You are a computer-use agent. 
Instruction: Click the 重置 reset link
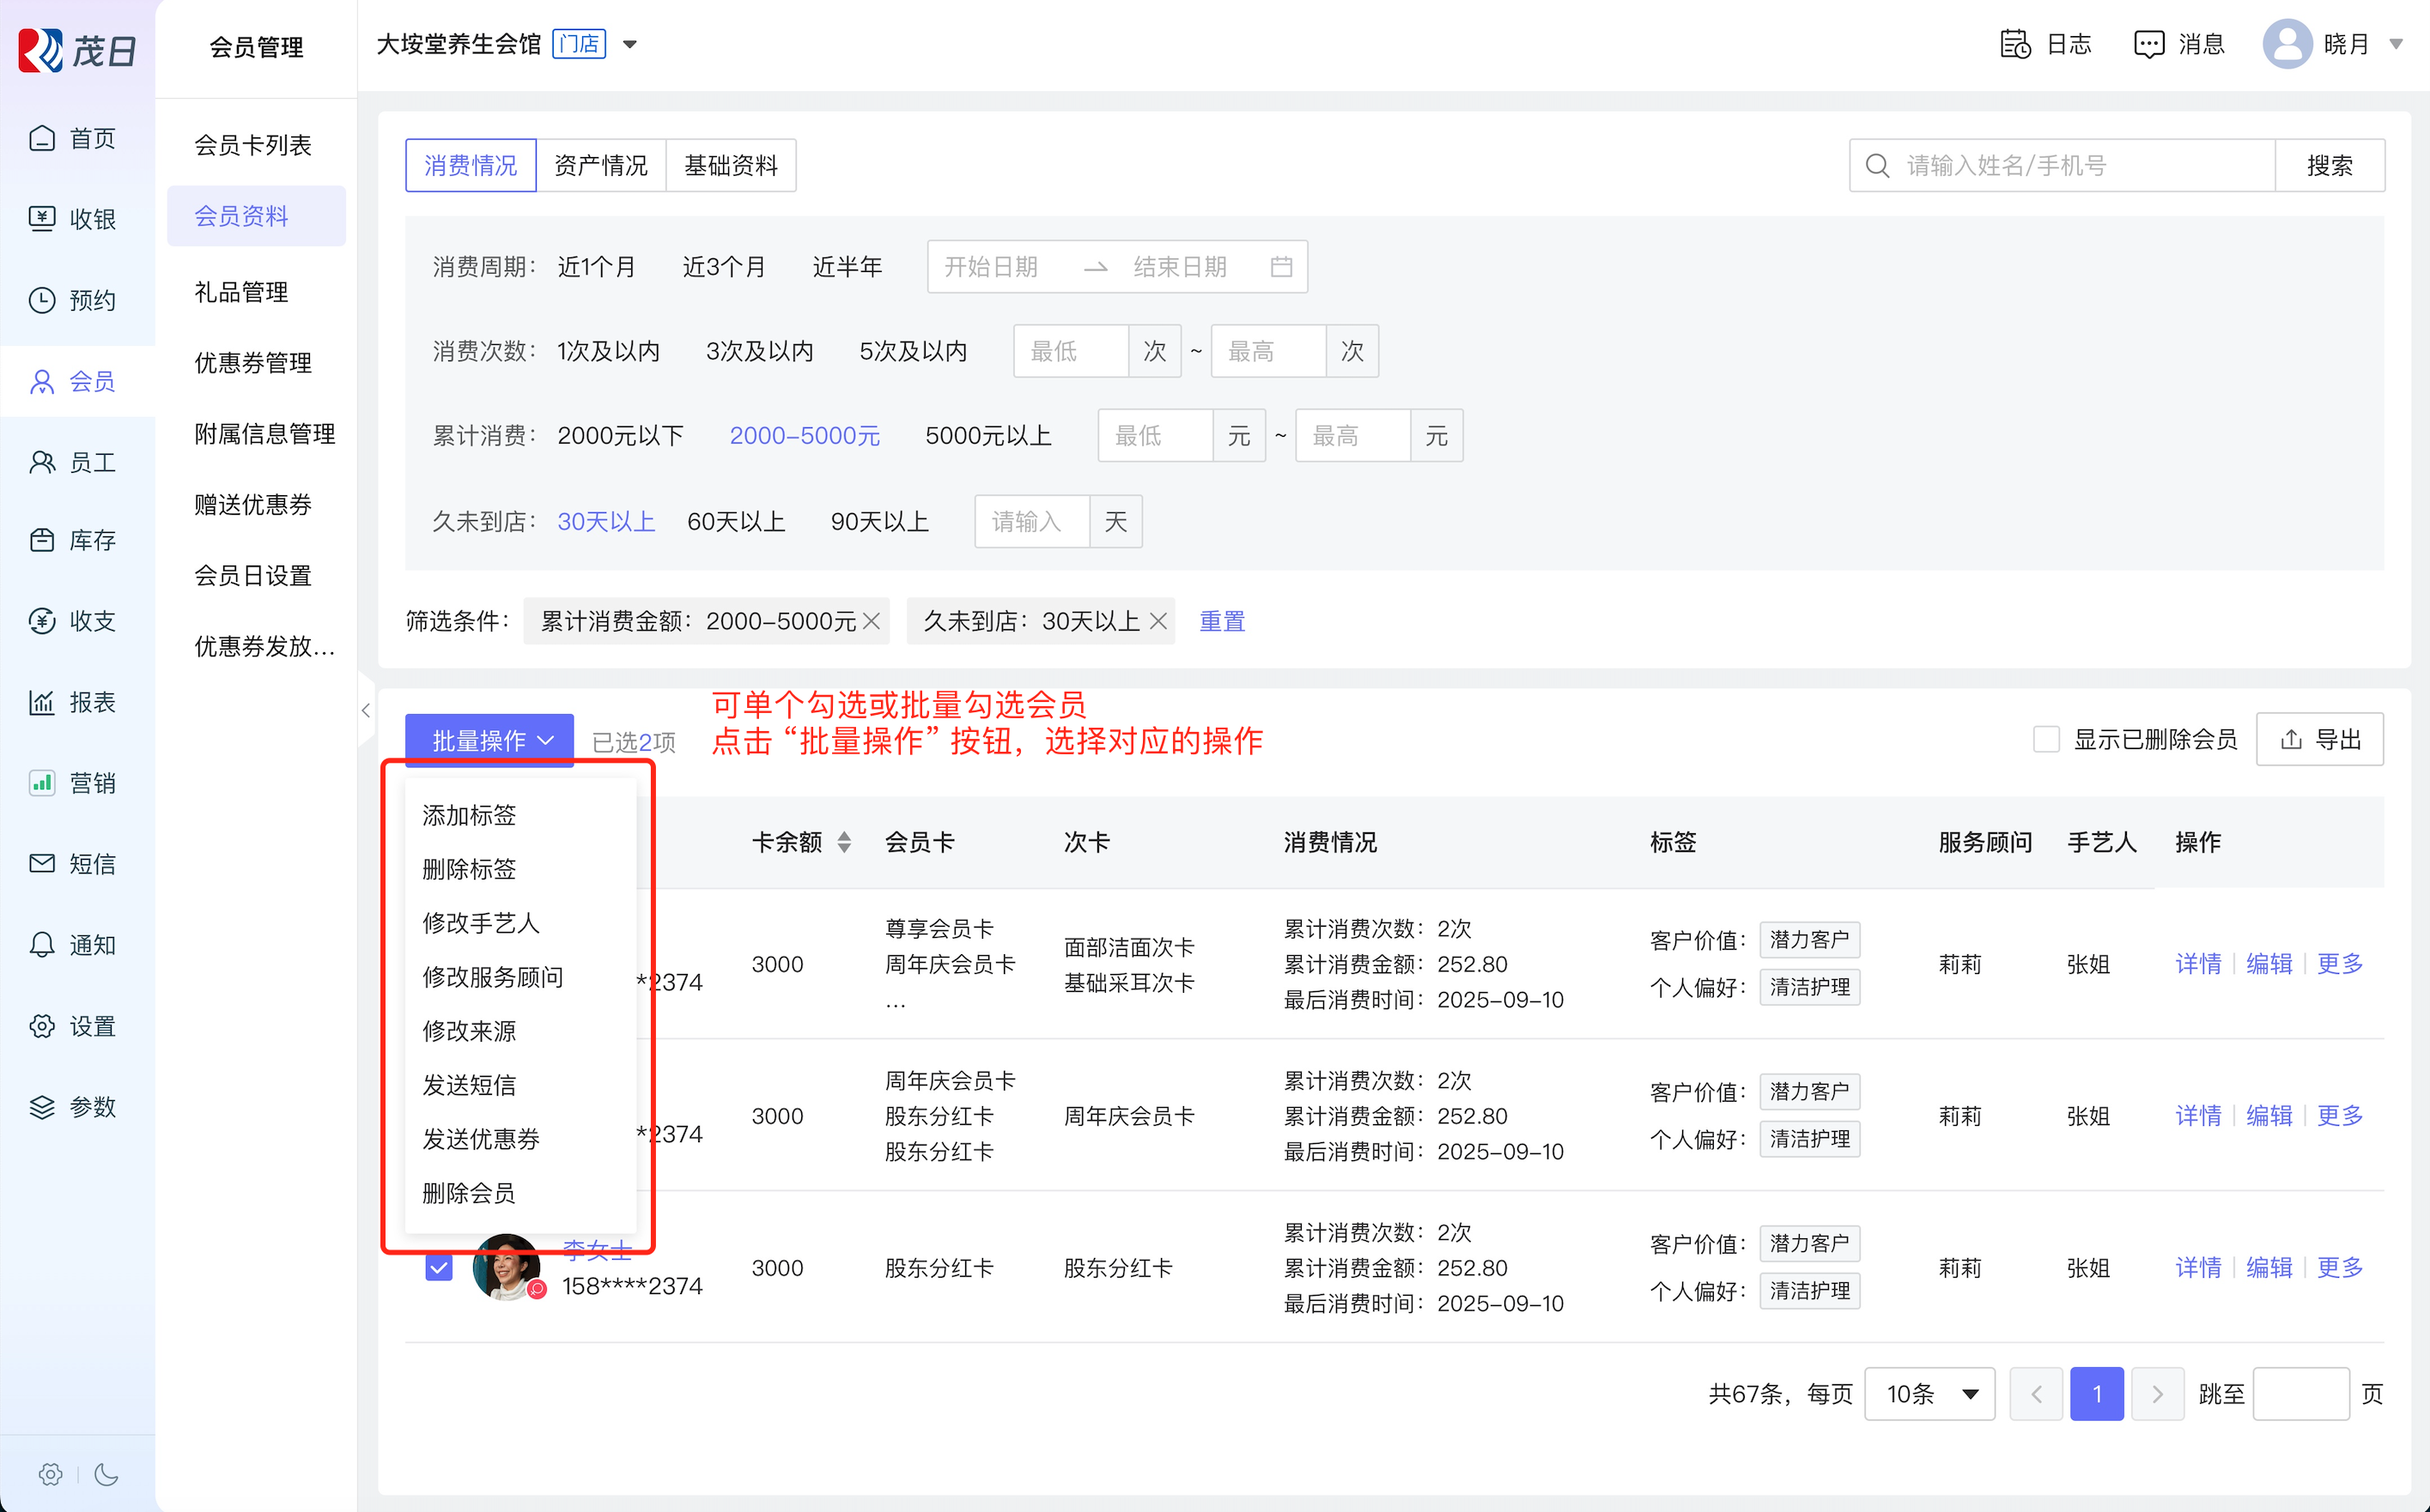tap(1222, 621)
